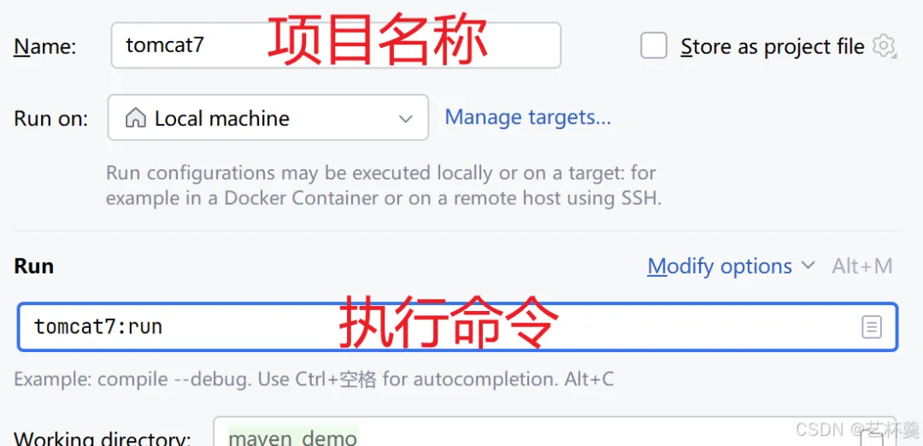Click the expand-editor icon in the command field
Image resolution: width=923 pixels, height=446 pixels.
872,327
